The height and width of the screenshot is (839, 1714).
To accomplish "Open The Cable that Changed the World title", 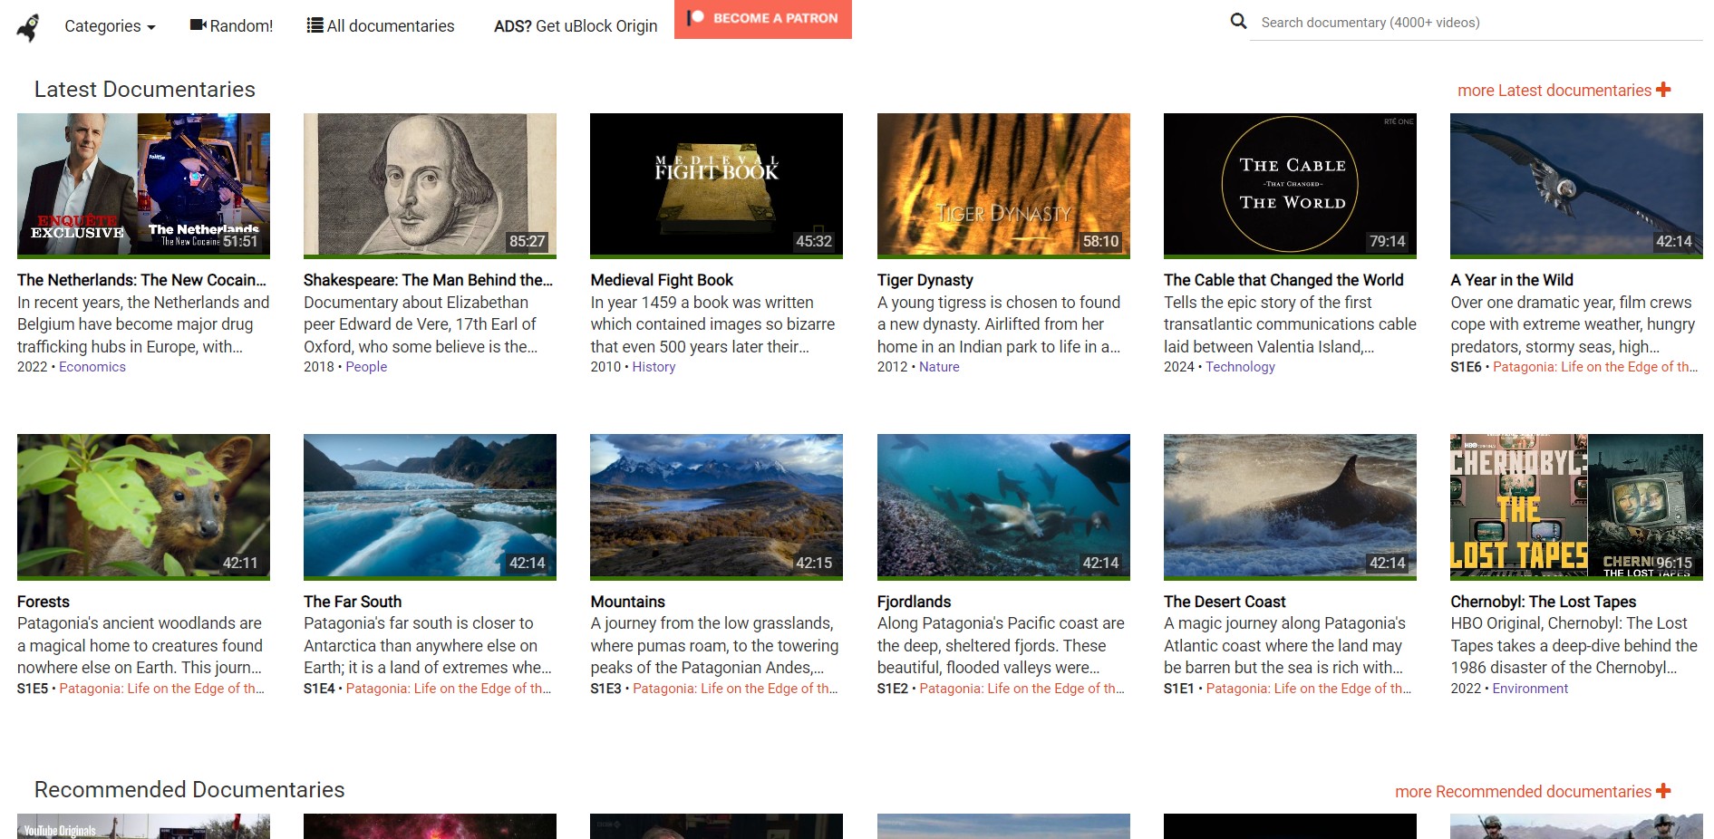I will [1283, 280].
